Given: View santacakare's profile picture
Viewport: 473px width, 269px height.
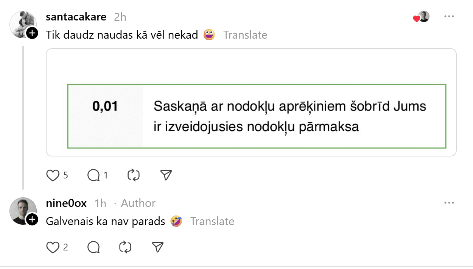Looking at the screenshot, I should pos(22,23).
